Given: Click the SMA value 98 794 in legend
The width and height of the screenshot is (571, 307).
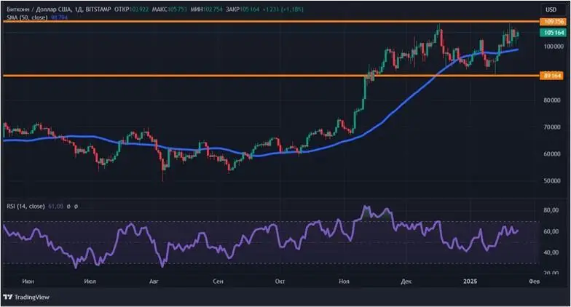Looking at the screenshot, I should tap(59, 15).
